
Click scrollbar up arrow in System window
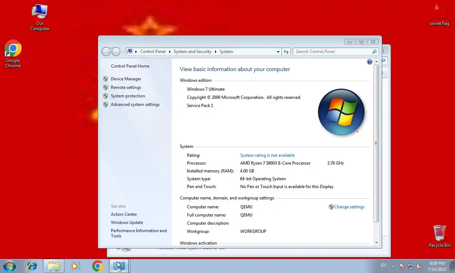point(376,62)
